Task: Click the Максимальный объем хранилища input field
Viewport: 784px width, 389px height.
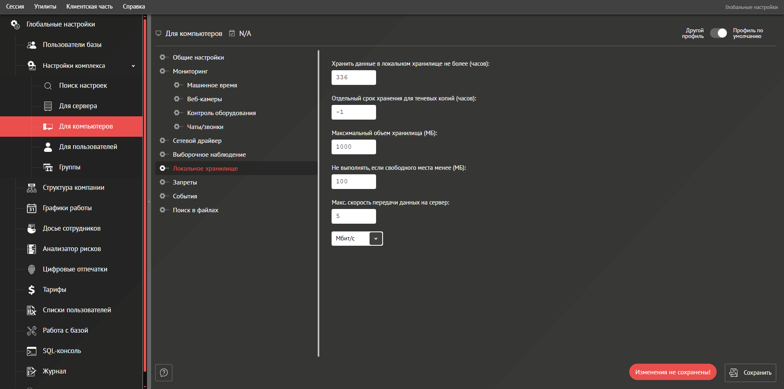Action: [354, 147]
